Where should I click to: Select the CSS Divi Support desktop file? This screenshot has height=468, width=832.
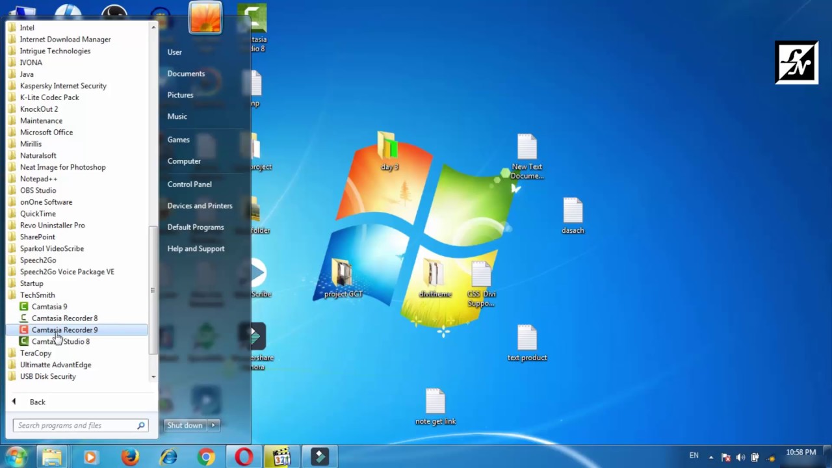tap(481, 284)
